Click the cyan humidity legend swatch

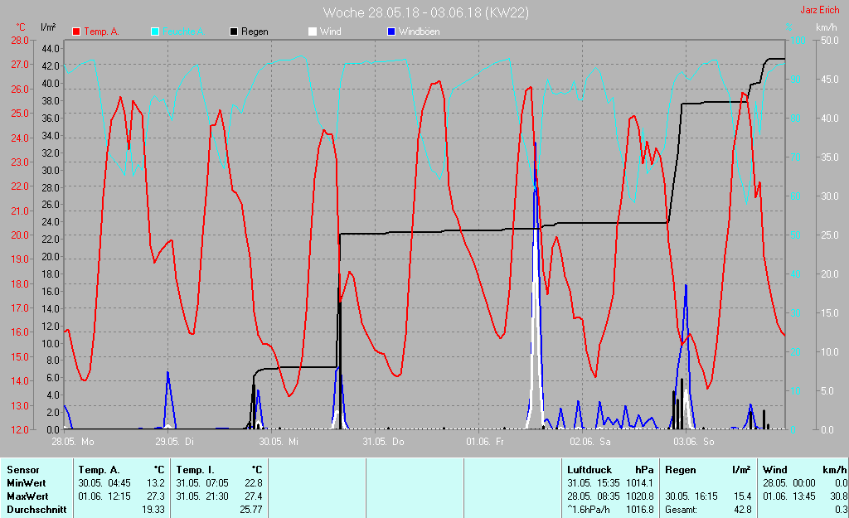click(x=155, y=31)
